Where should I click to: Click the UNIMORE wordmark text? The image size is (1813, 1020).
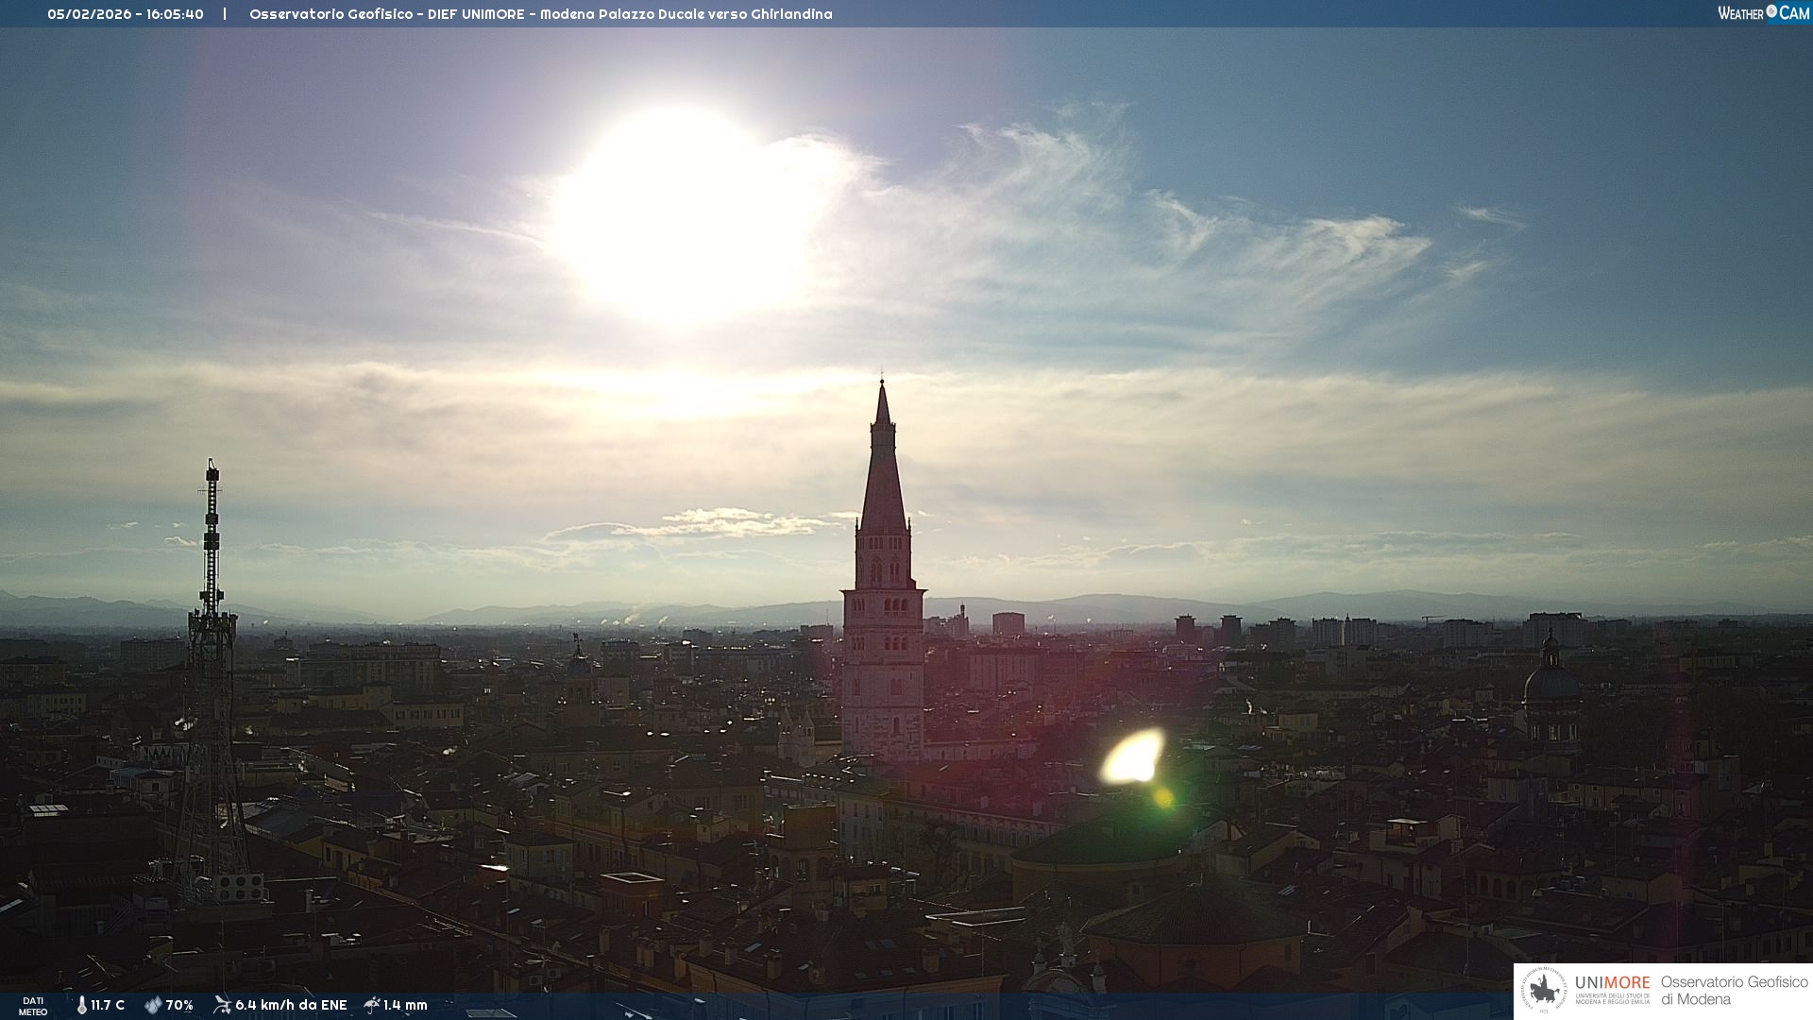coord(1612,982)
